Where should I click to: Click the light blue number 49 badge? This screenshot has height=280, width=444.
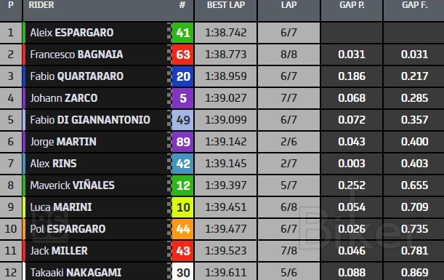pos(182,120)
